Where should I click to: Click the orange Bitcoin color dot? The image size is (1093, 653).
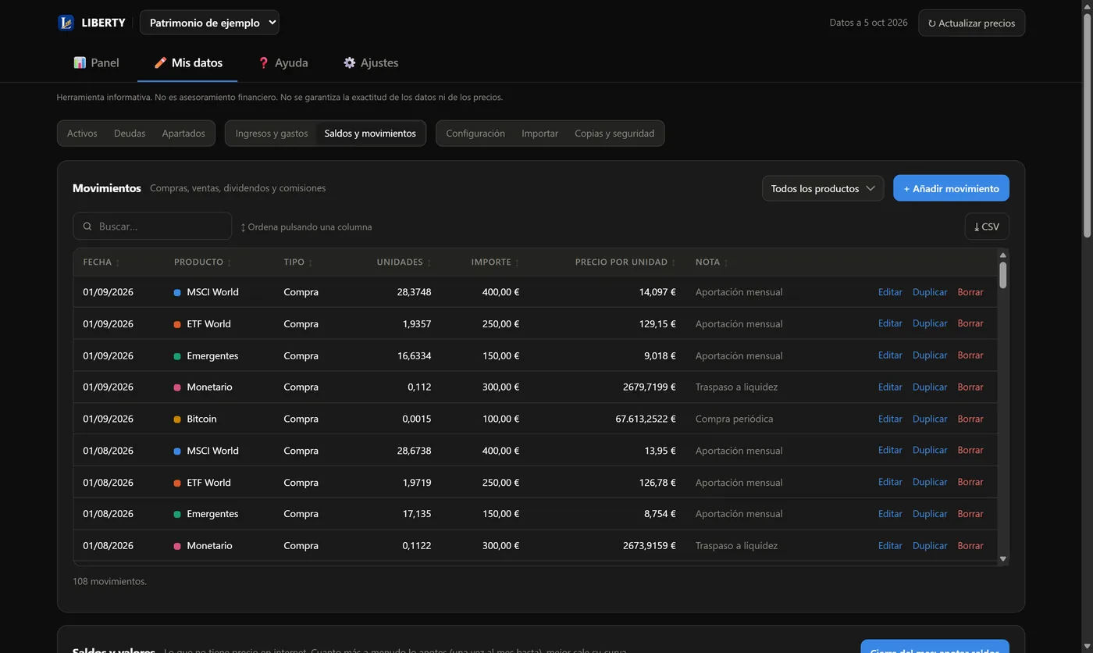coord(177,419)
